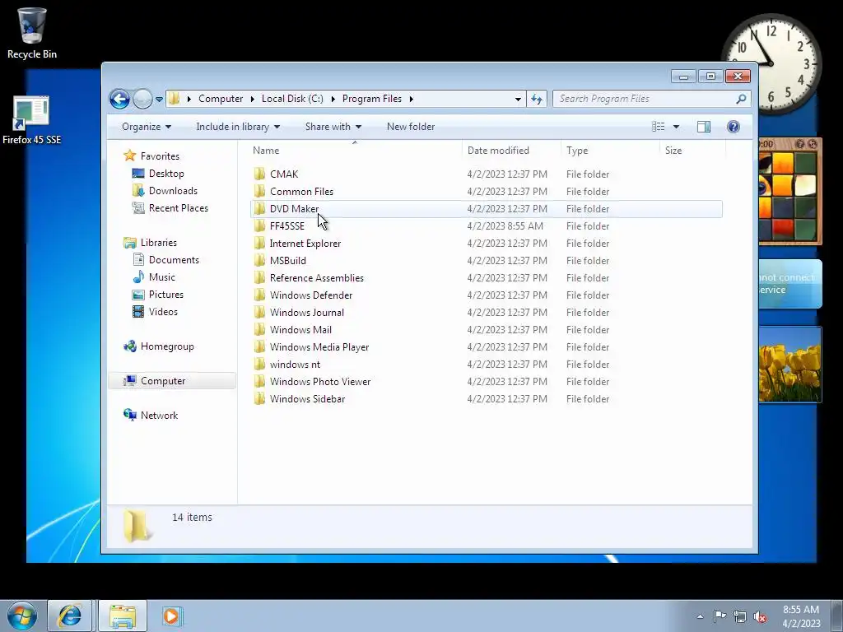The height and width of the screenshot is (632, 843).
Task: Select Computer in the address breadcrumb
Action: (221, 99)
